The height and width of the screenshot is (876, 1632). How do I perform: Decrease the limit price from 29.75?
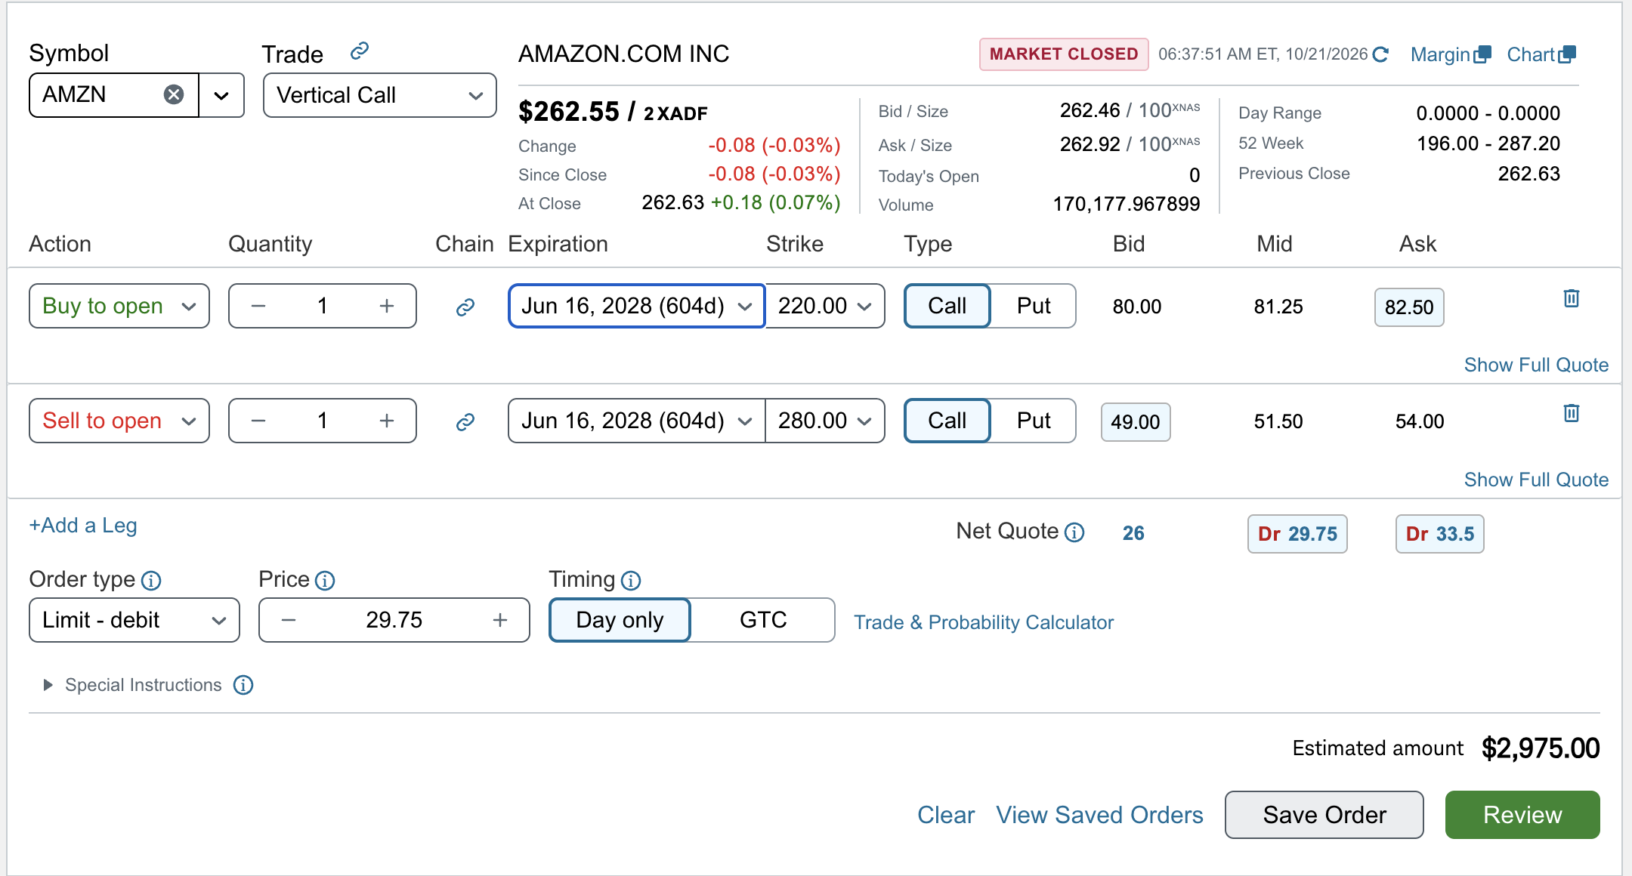tap(289, 620)
